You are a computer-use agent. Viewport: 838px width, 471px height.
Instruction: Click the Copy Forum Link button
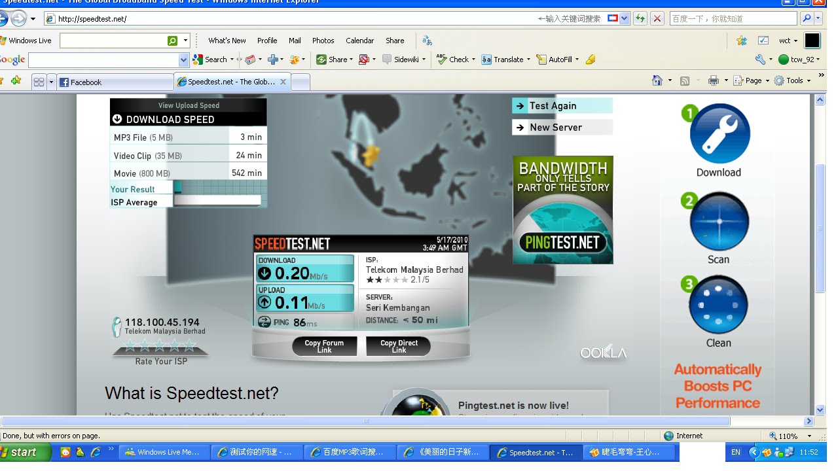(x=324, y=347)
